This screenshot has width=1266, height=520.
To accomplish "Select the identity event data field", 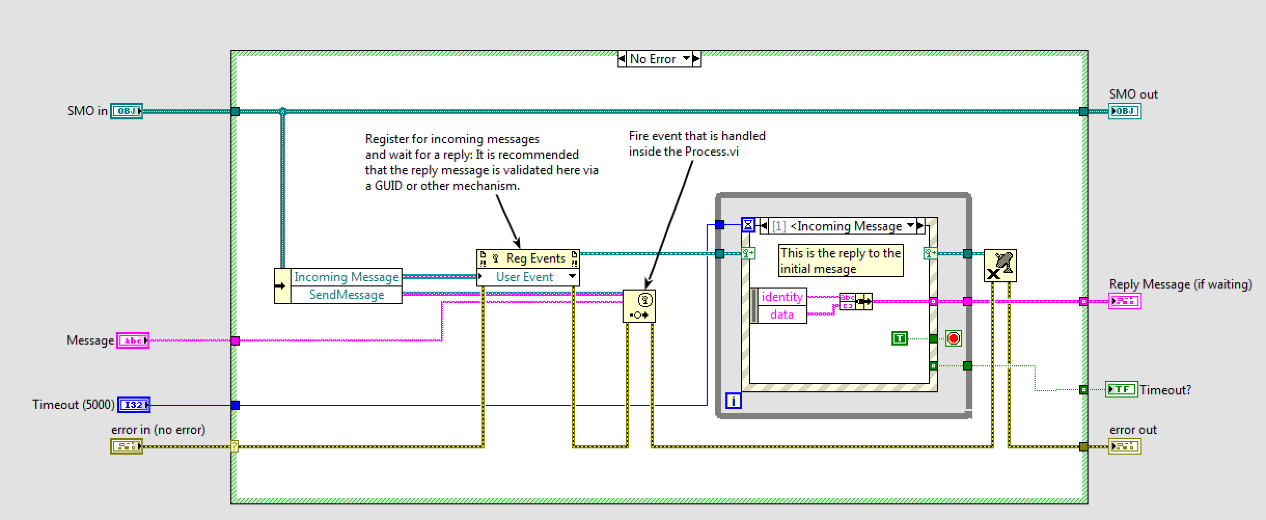I will [782, 297].
